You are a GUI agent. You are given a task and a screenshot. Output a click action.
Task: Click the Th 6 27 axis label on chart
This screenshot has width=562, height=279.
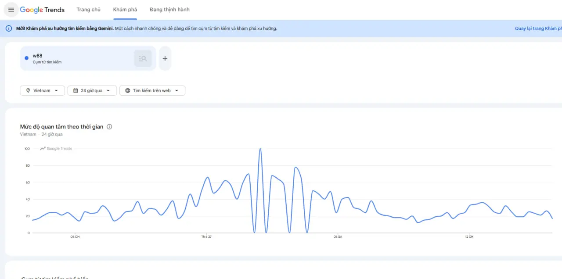206,237
